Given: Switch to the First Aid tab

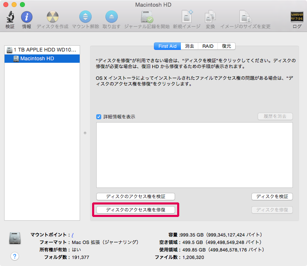Looking at the screenshot, I should [x=168, y=46].
